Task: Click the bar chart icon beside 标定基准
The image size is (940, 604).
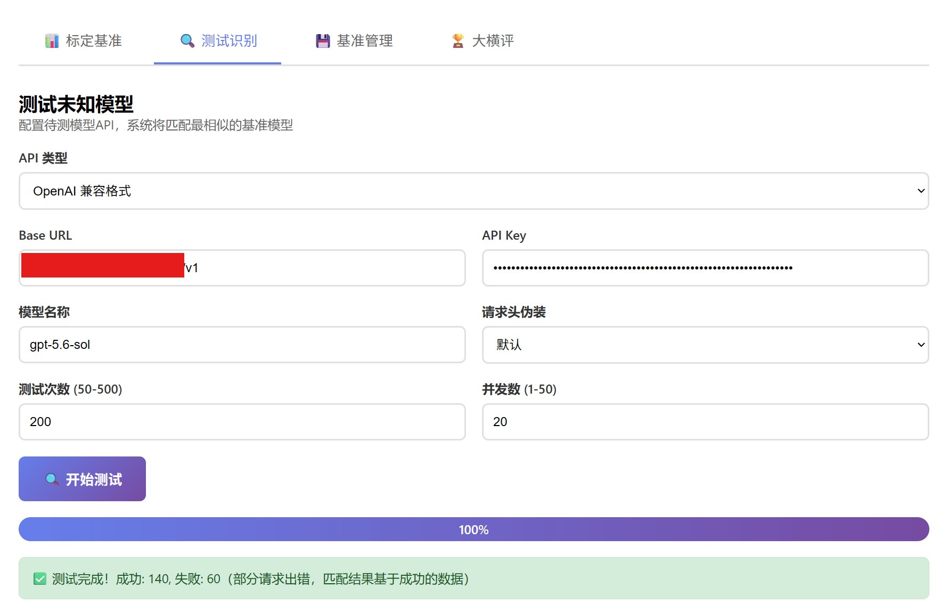Action: click(52, 41)
